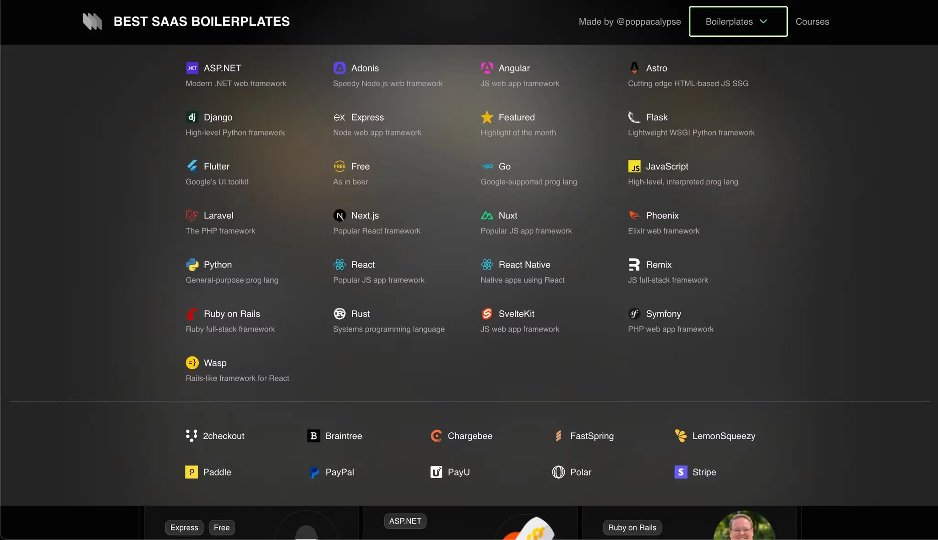Image resolution: width=938 pixels, height=540 pixels.
Task: Toggle the Free filter tag
Action: tap(222, 527)
